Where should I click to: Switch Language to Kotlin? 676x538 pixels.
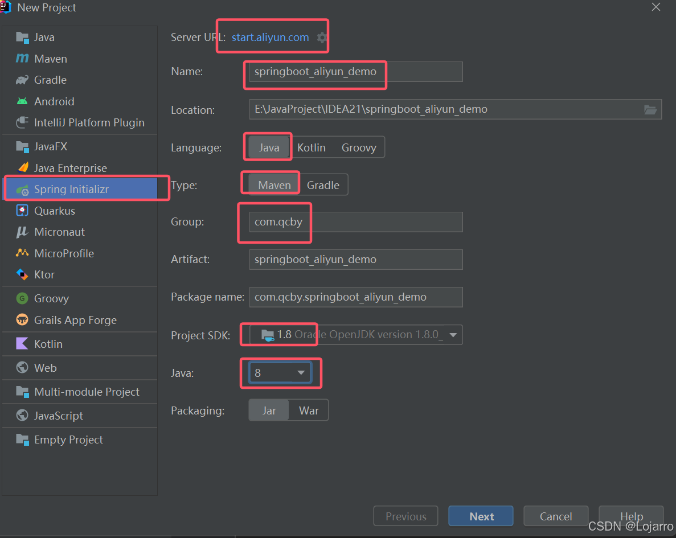pos(312,147)
